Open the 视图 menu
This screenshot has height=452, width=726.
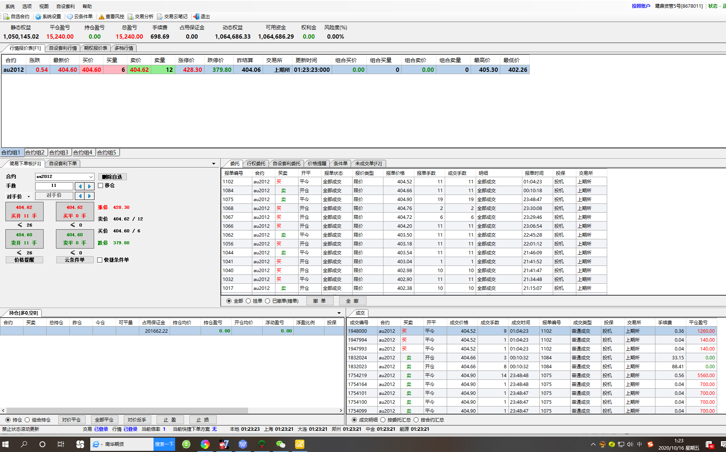click(44, 6)
